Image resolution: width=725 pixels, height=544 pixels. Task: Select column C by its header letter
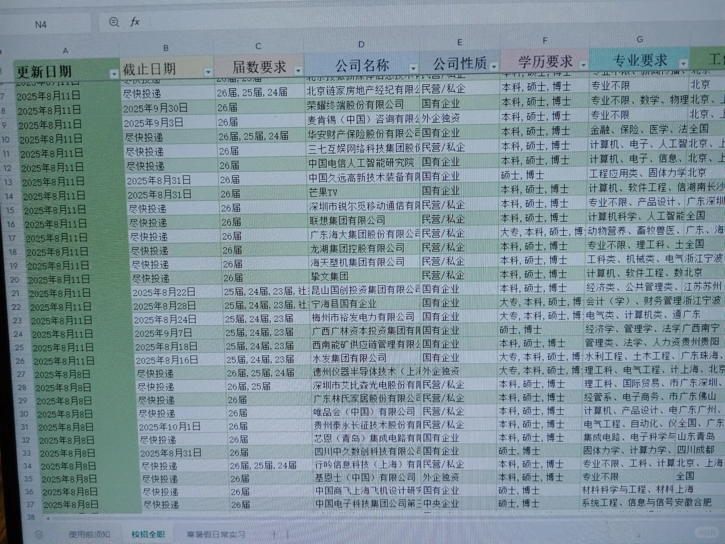258,46
